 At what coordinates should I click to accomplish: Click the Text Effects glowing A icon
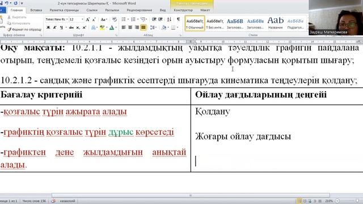tap(93, 28)
